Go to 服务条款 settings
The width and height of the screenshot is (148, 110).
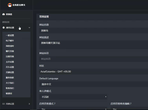pyautogui.click(x=10, y=78)
